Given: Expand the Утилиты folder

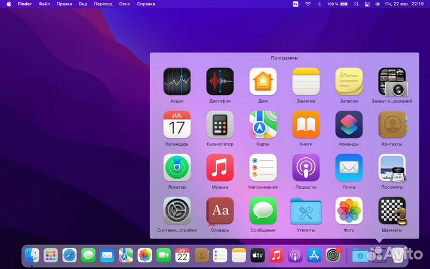Looking at the screenshot, I should coord(306,211).
